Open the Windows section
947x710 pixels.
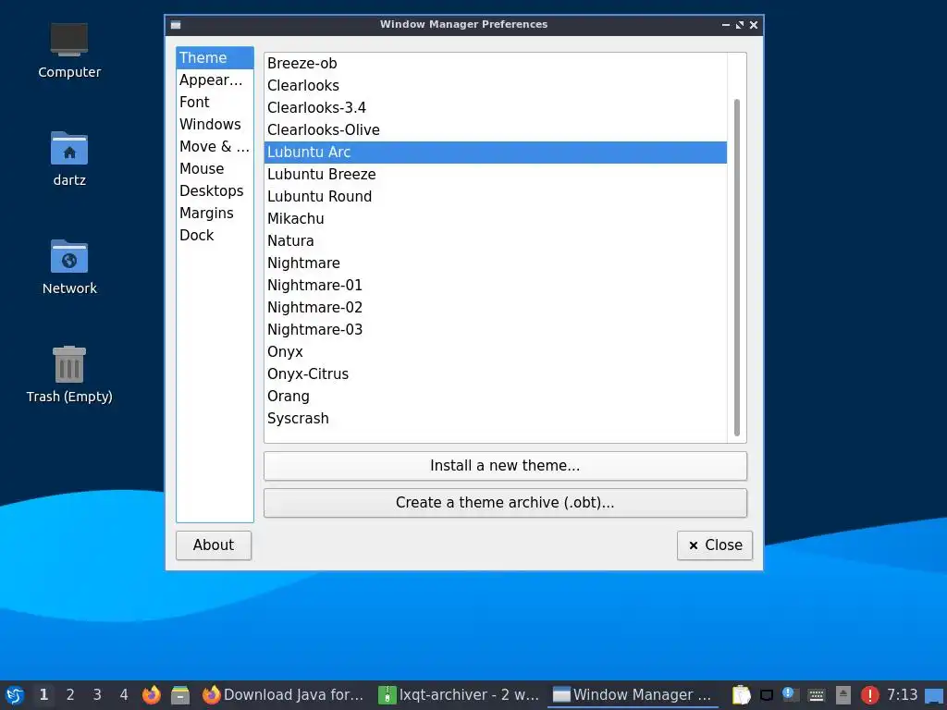(215, 125)
